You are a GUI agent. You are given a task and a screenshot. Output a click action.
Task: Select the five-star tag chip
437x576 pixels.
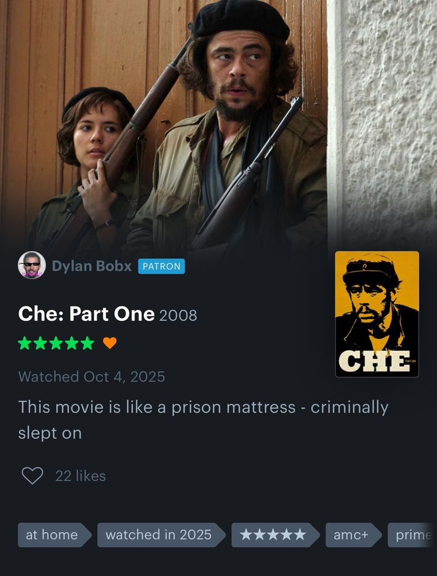click(275, 535)
